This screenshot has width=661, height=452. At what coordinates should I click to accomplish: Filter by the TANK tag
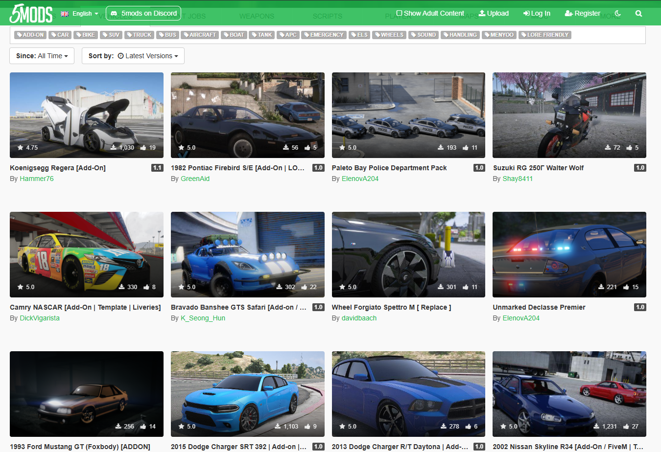pos(262,35)
